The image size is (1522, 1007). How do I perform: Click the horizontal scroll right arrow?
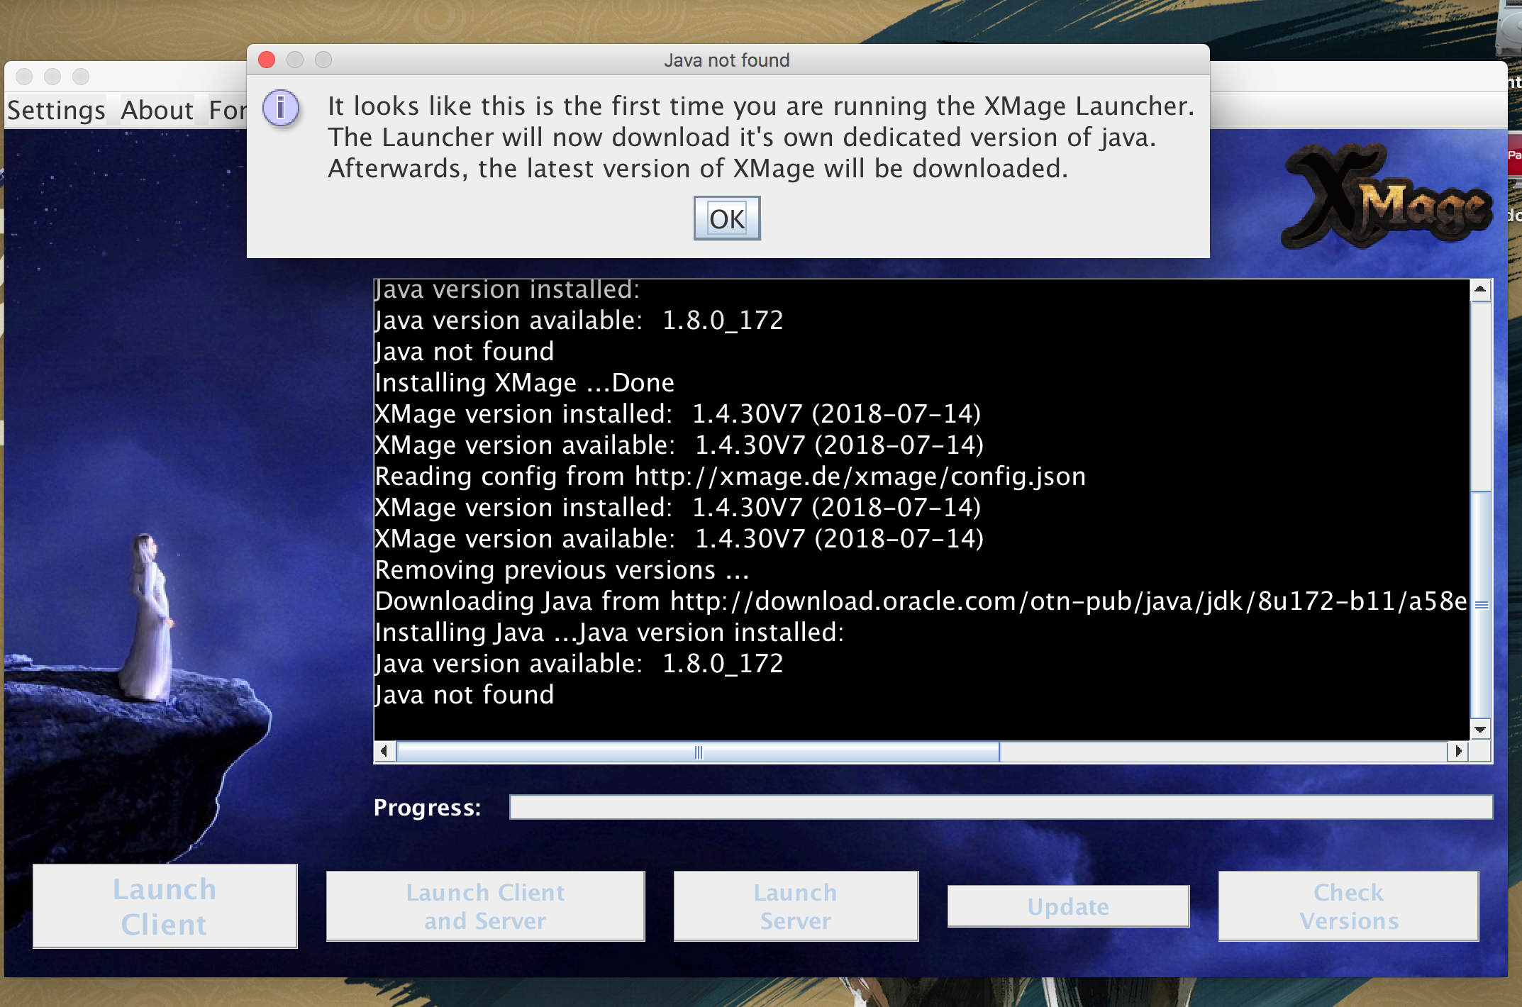point(1457,751)
